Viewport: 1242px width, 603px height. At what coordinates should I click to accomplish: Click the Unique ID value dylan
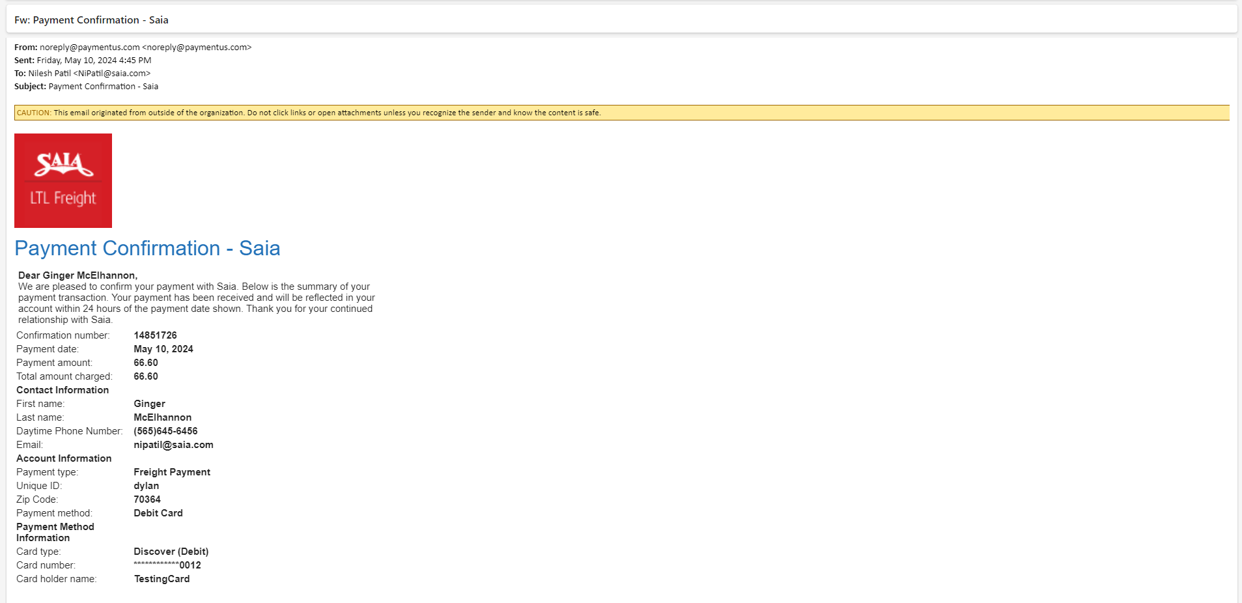click(147, 486)
